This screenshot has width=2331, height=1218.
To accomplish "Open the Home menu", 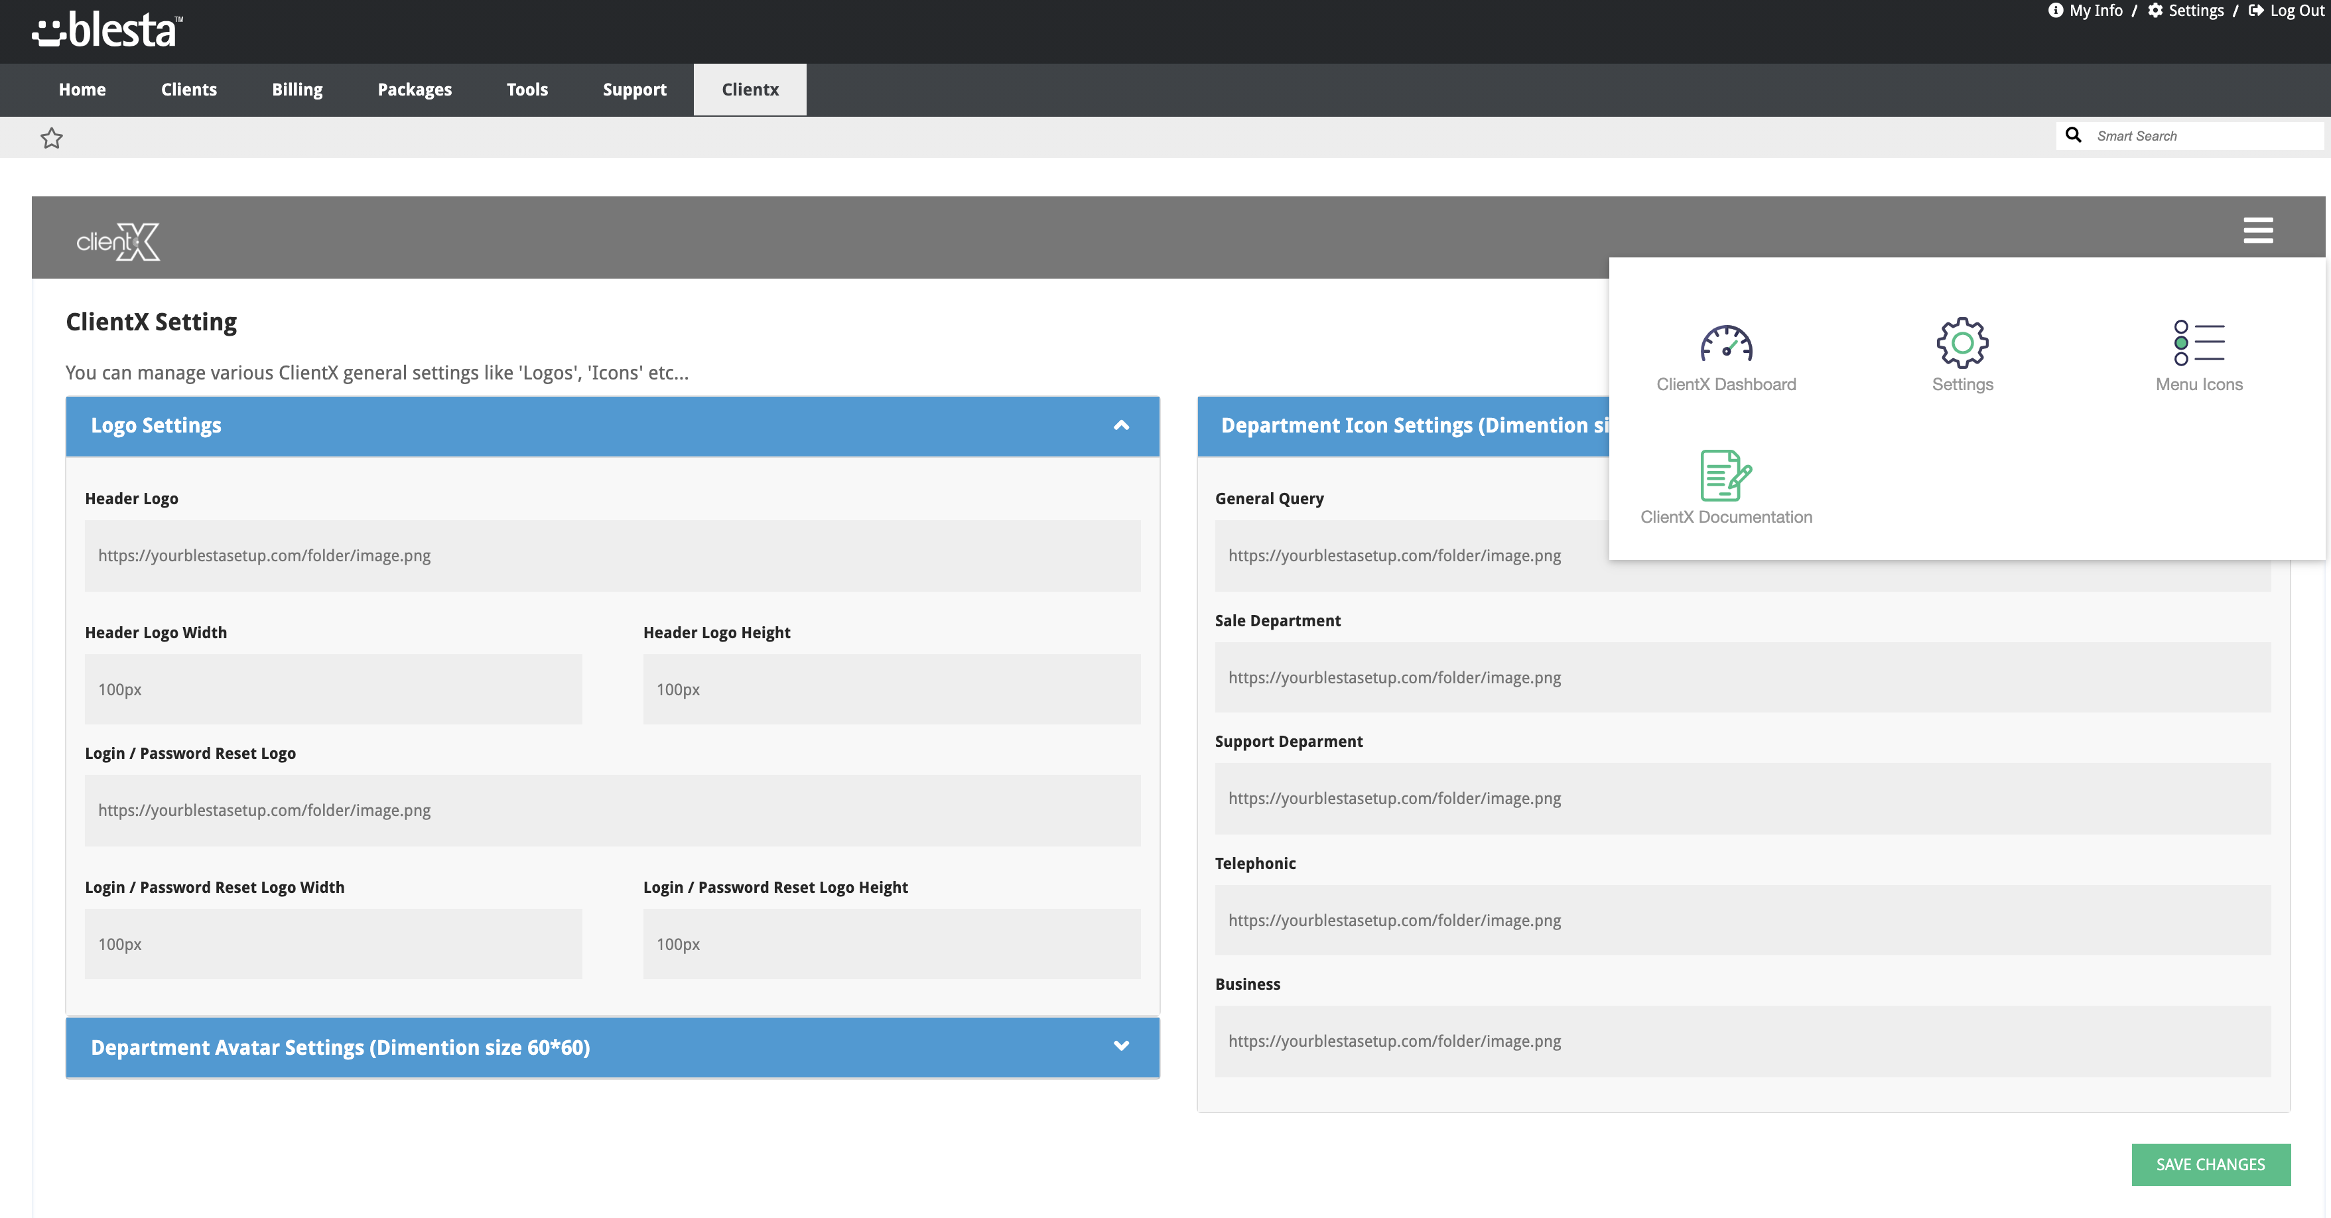I will [82, 89].
